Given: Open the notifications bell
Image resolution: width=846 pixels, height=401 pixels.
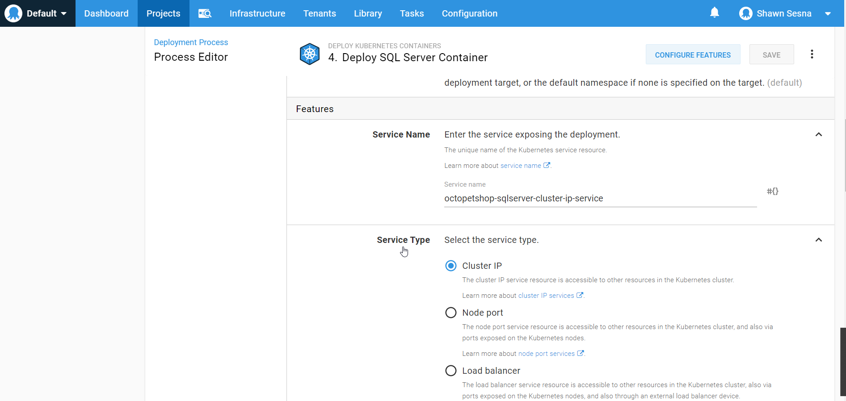Looking at the screenshot, I should click(x=715, y=13).
